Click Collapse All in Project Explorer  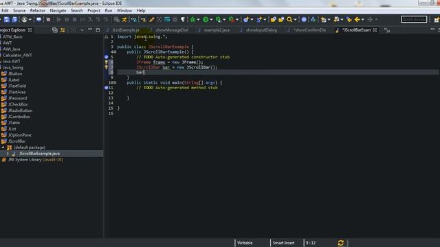coord(55,30)
